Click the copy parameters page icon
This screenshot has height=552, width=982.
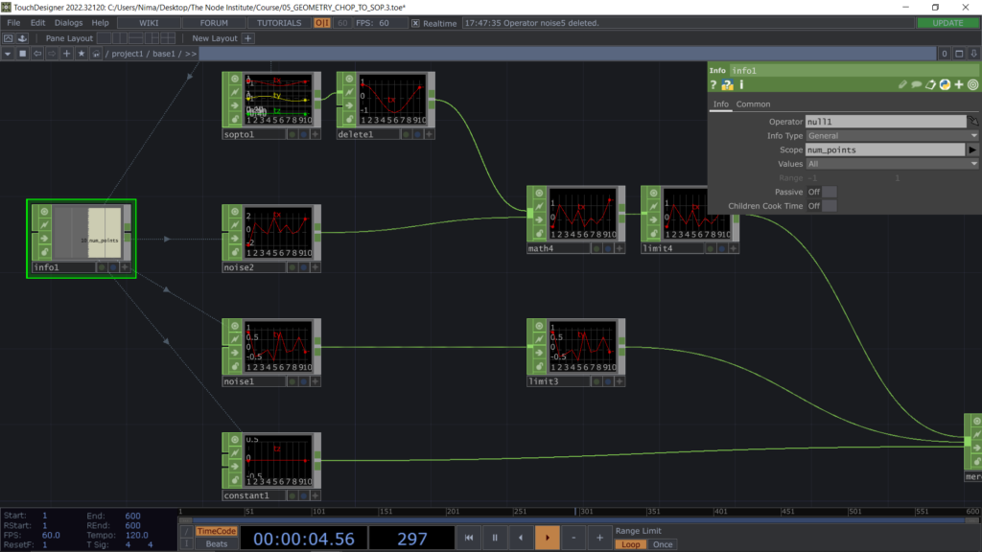930,84
